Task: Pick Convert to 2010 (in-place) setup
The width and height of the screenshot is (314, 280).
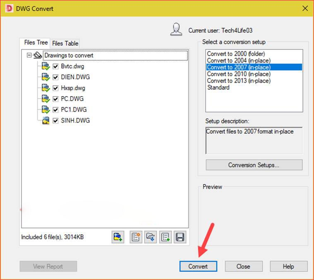Action: (254, 74)
